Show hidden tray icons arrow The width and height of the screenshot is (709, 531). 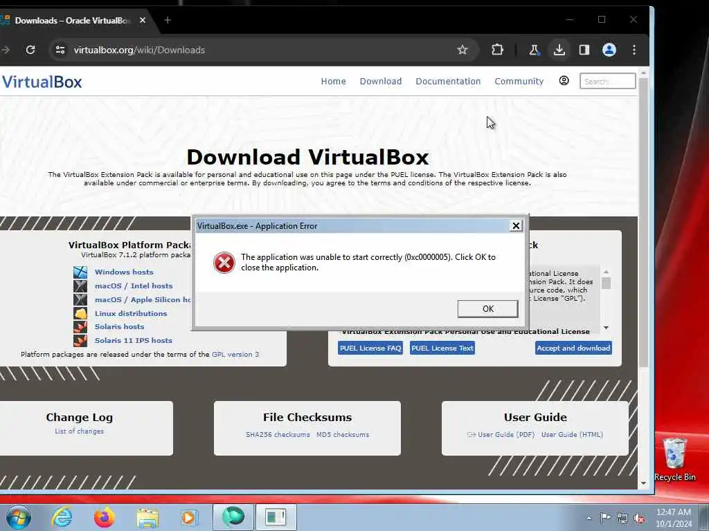[x=589, y=518]
